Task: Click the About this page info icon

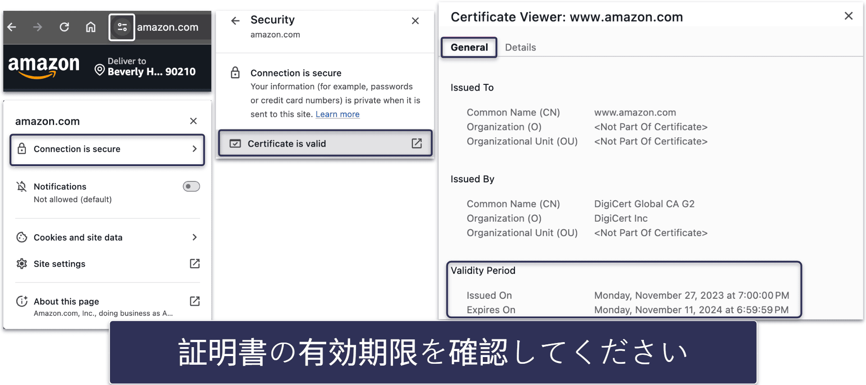Action: (x=22, y=301)
